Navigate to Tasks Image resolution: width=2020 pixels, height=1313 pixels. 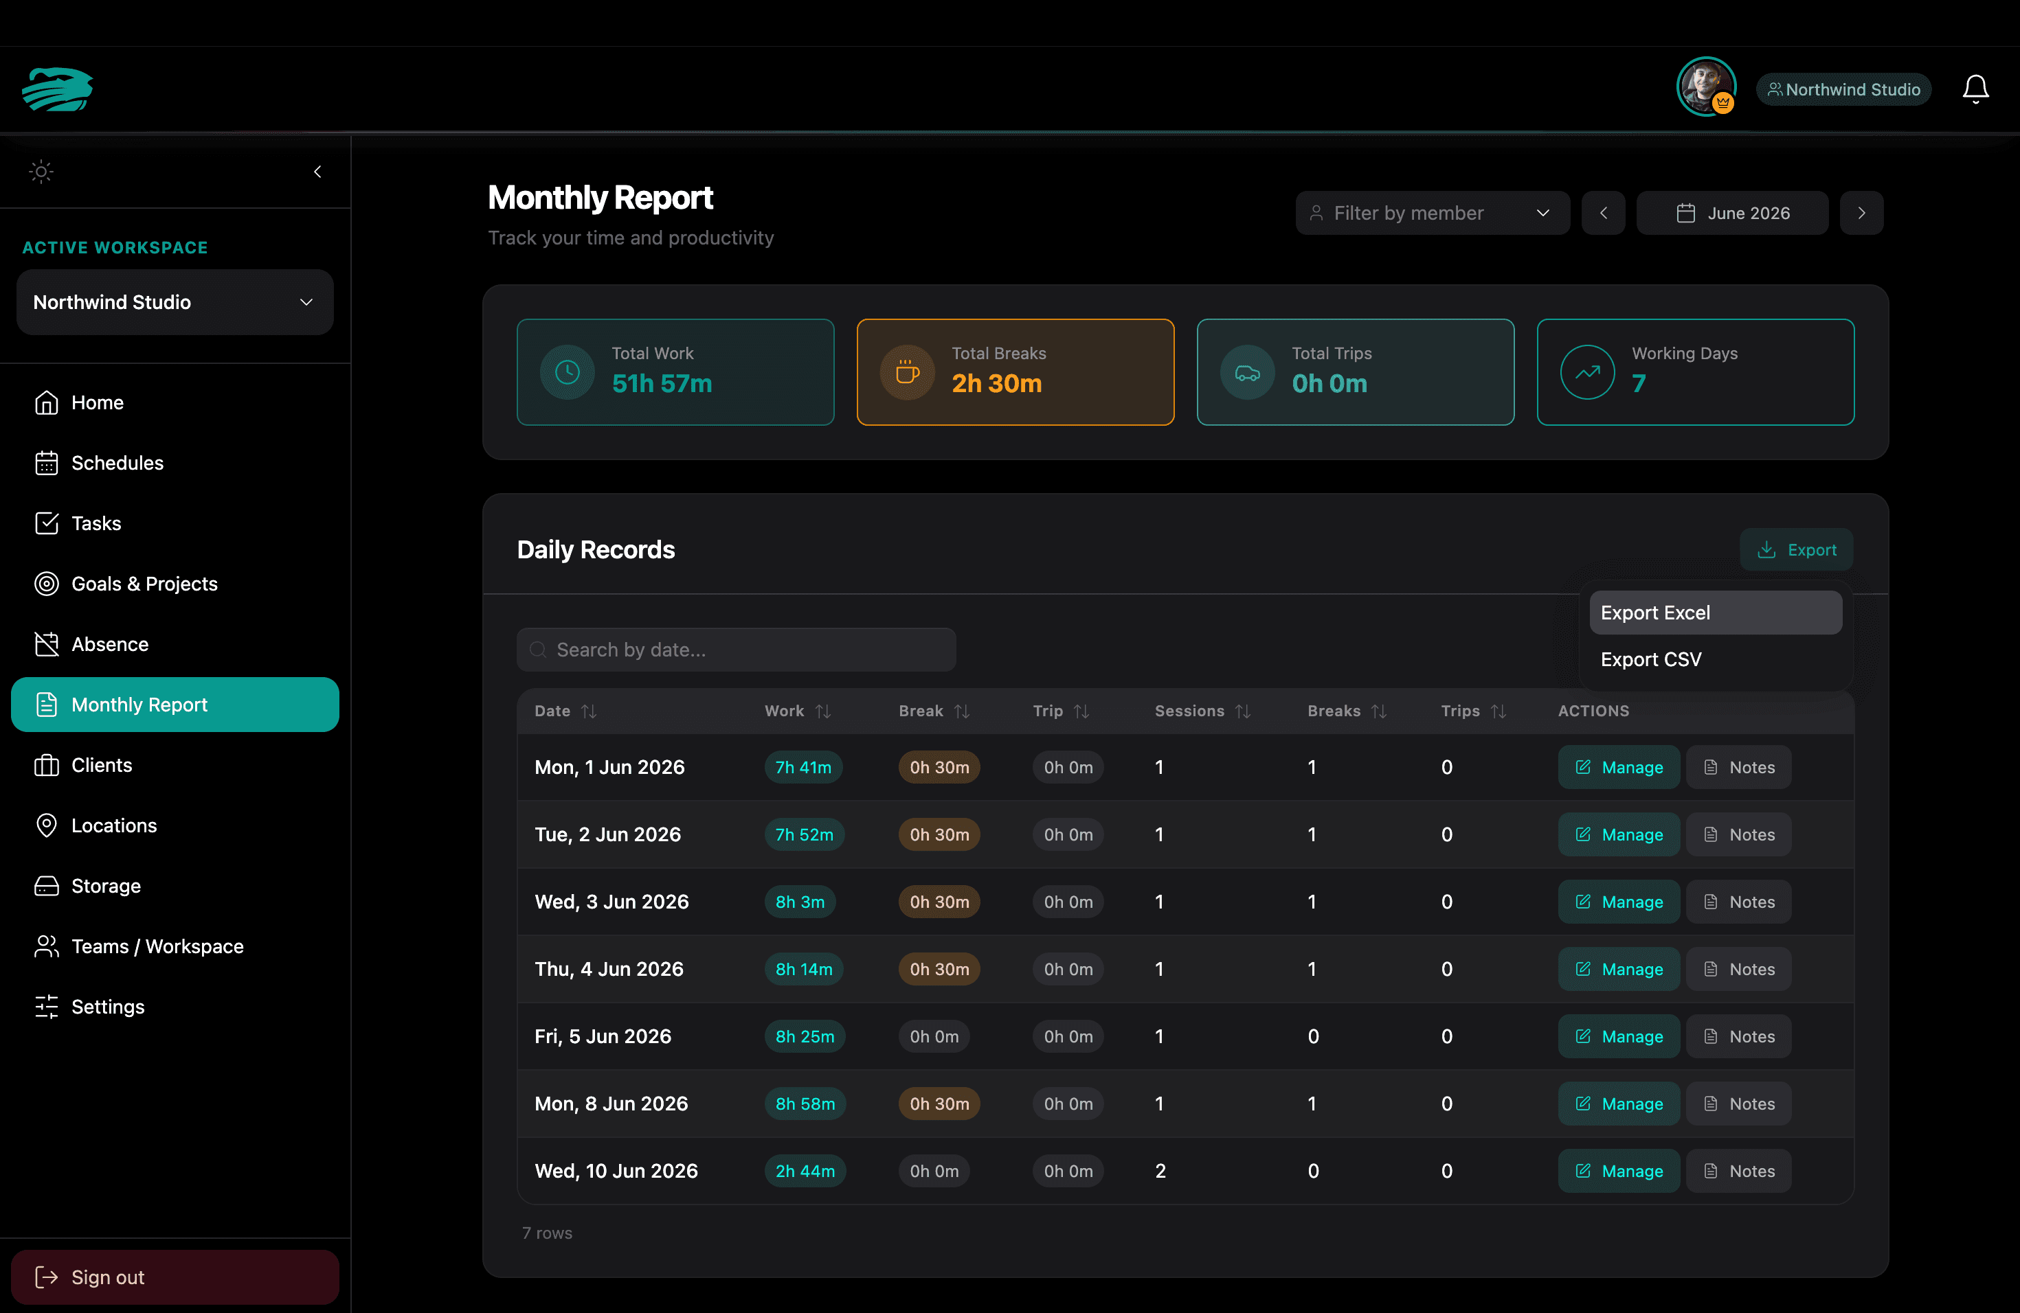[175, 523]
